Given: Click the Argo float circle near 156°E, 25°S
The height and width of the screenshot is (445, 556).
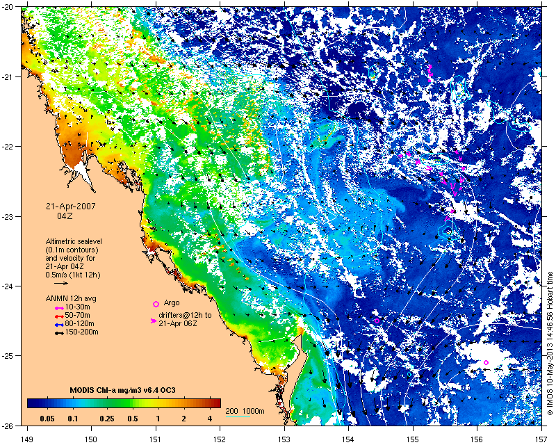Looking at the screenshot, I should click(x=486, y=362).
